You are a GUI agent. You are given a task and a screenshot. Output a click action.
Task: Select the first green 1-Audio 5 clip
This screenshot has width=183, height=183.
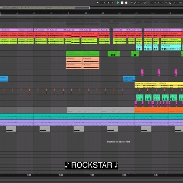click(x=75, y=53)
